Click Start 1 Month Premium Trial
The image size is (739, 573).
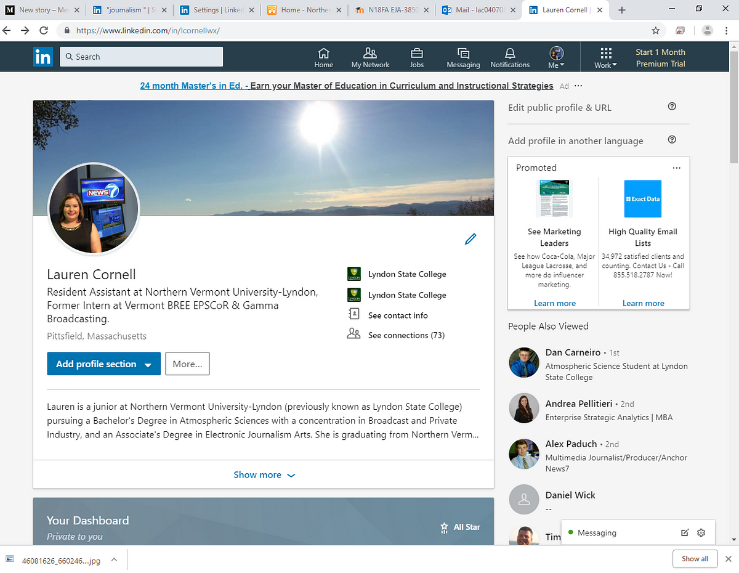coord(660,58)
